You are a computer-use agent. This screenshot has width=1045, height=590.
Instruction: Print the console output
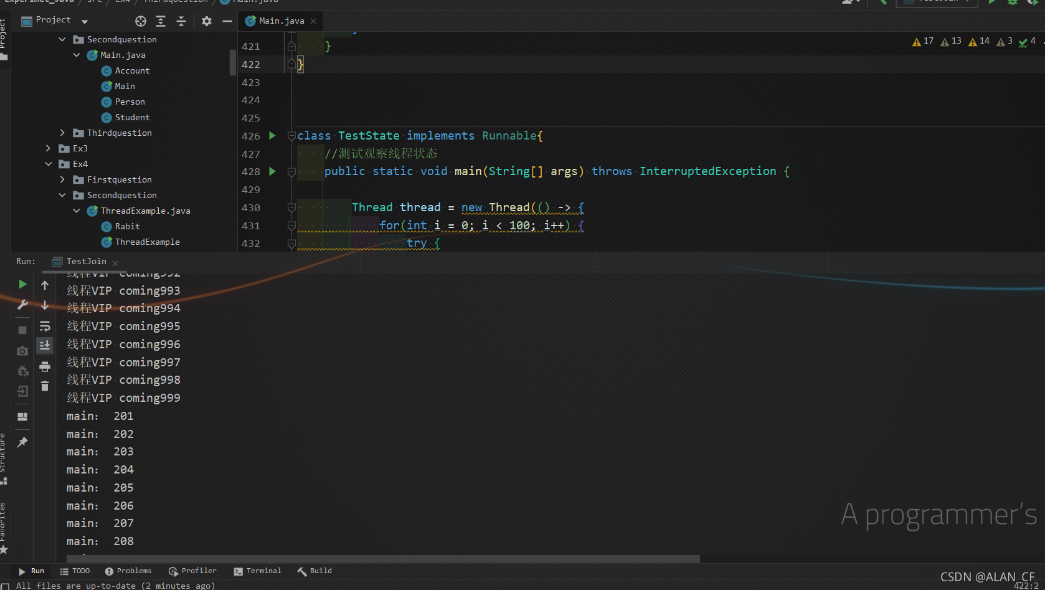[45, 366]
